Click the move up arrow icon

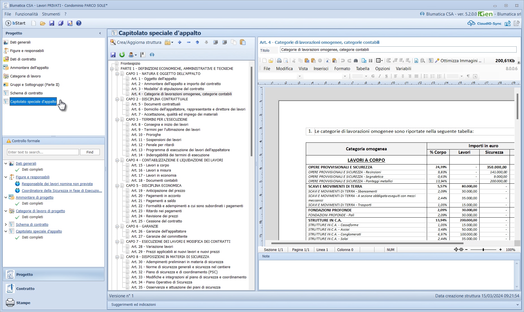click(x=197, y=42)
